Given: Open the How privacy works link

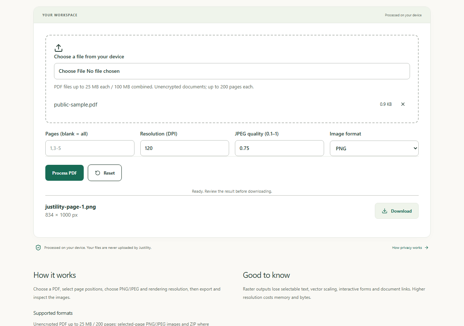Looking at the screenshot, I should tap(410, 248).
